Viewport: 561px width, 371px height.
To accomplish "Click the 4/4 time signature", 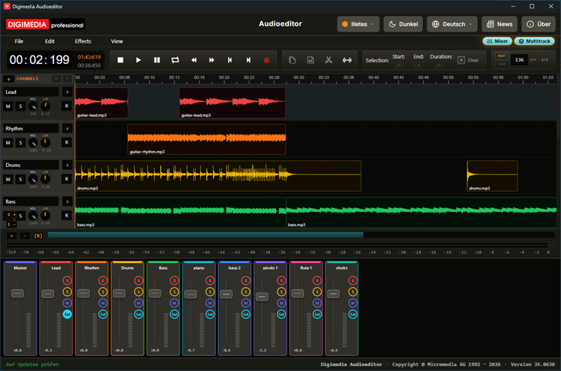I will pyautogui.click(x=545, y=60).
